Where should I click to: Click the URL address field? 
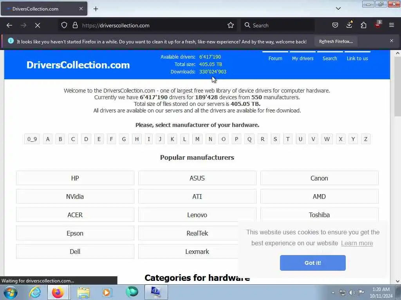point(153,25)
